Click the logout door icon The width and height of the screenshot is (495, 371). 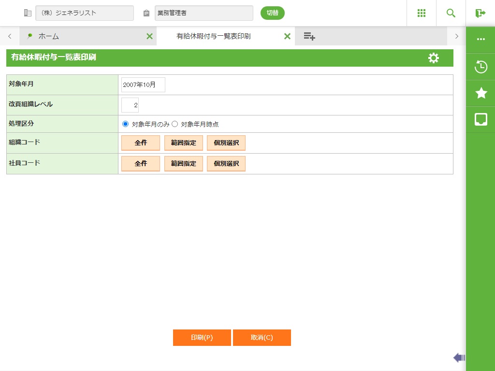coord(480,13)
